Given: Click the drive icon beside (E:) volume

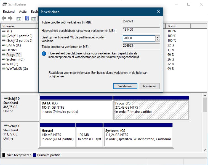Looking at the screenshot, I should (x=4, y=31).
